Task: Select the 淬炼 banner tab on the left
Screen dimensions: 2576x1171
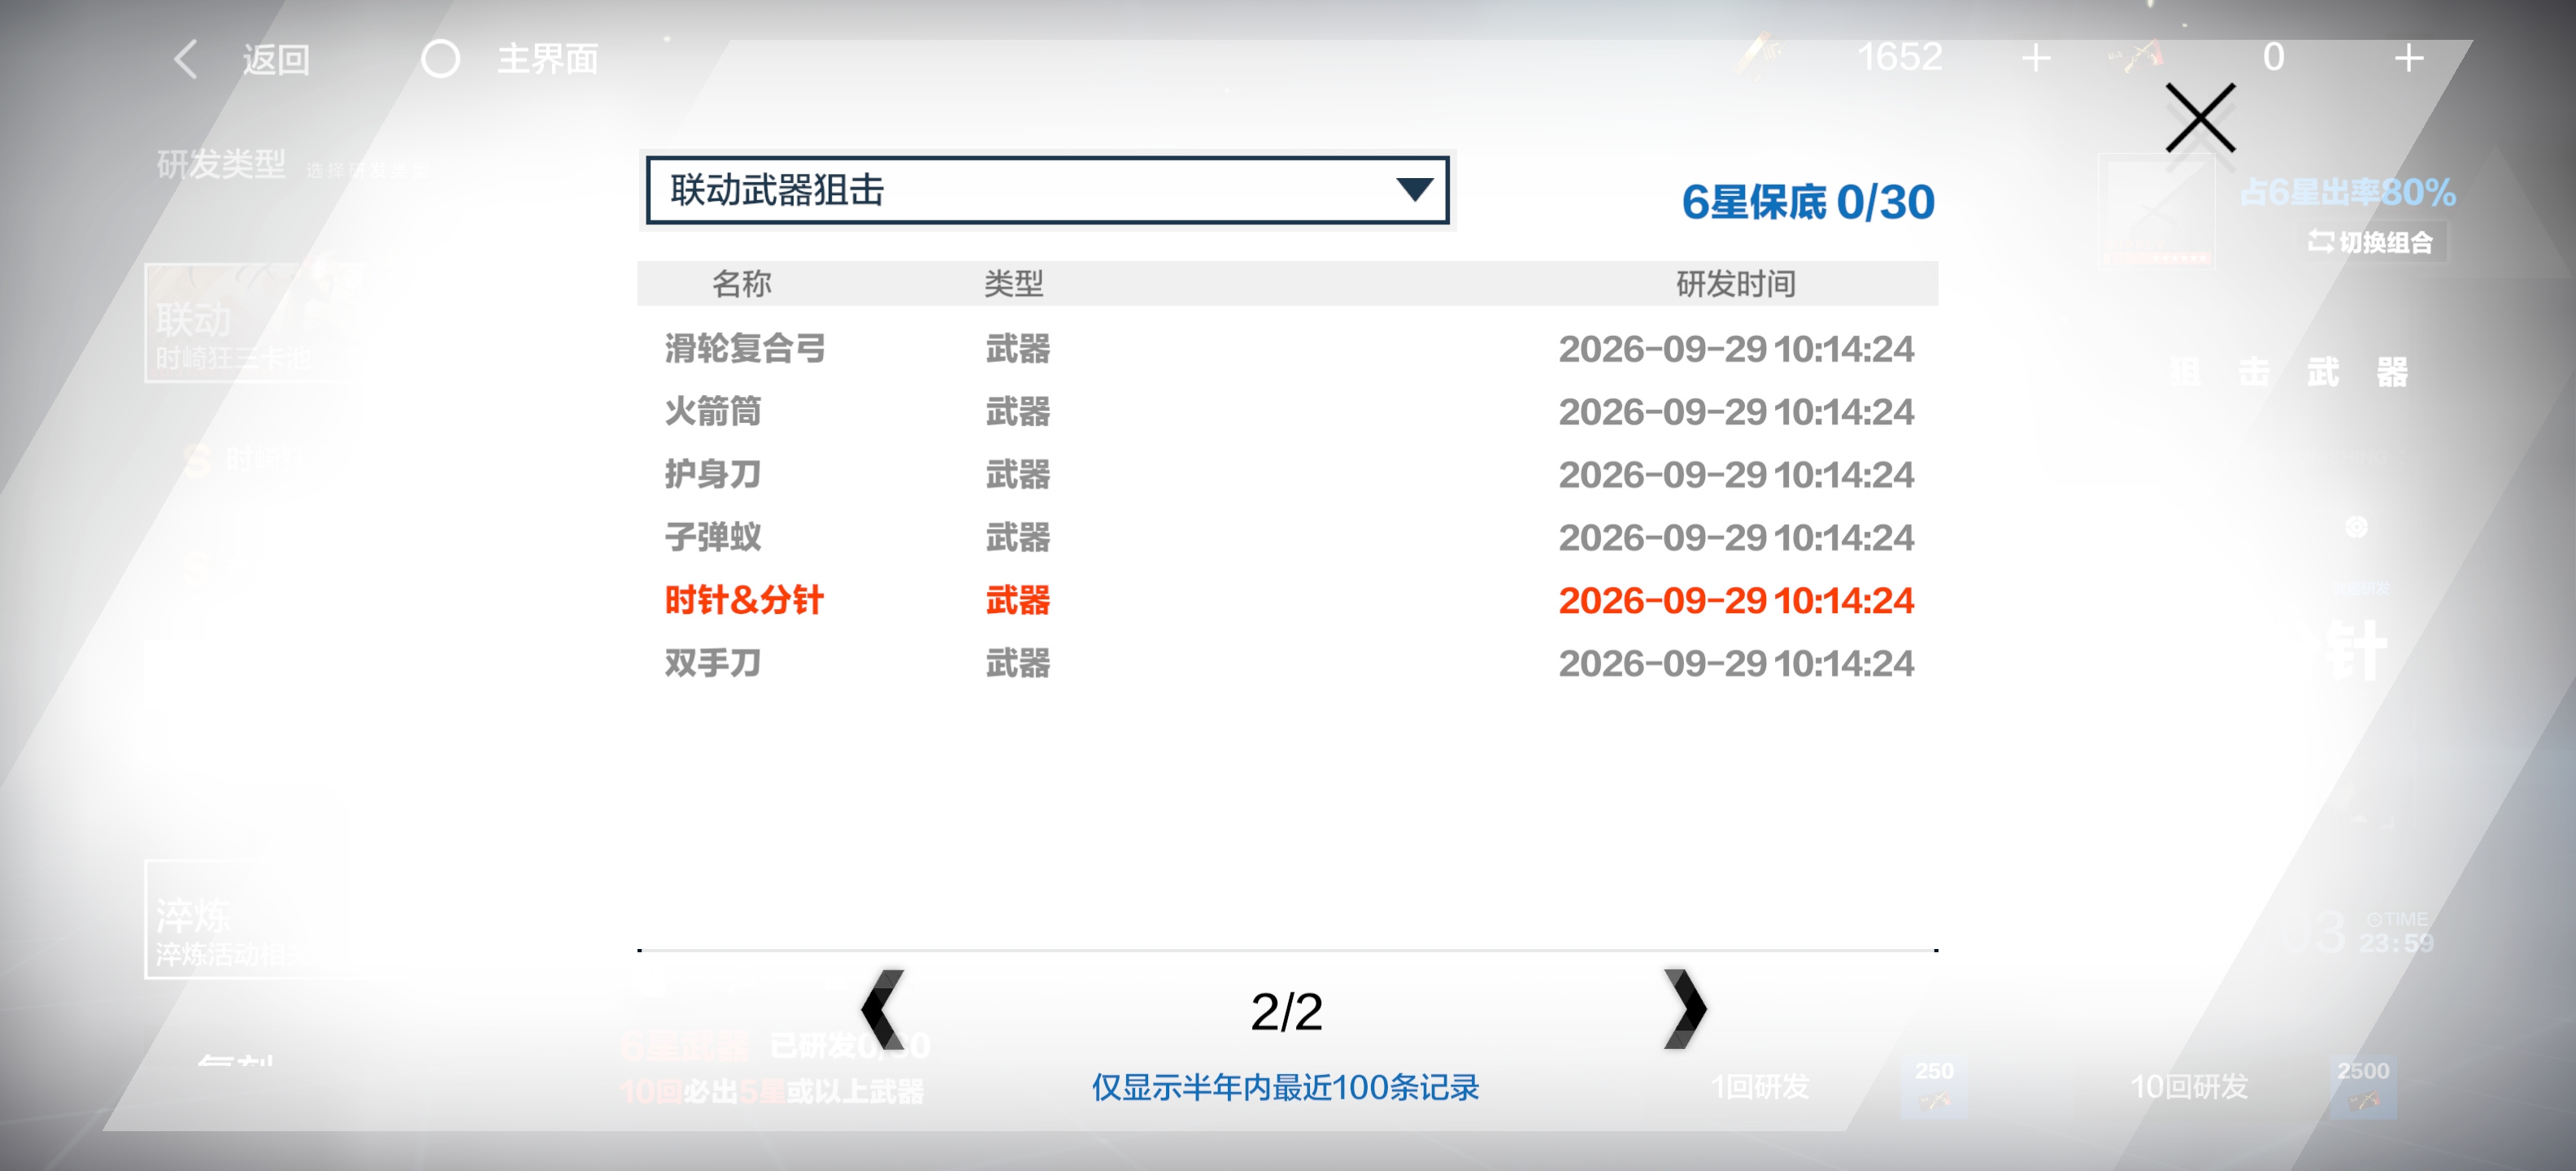Action: (246, 918)
